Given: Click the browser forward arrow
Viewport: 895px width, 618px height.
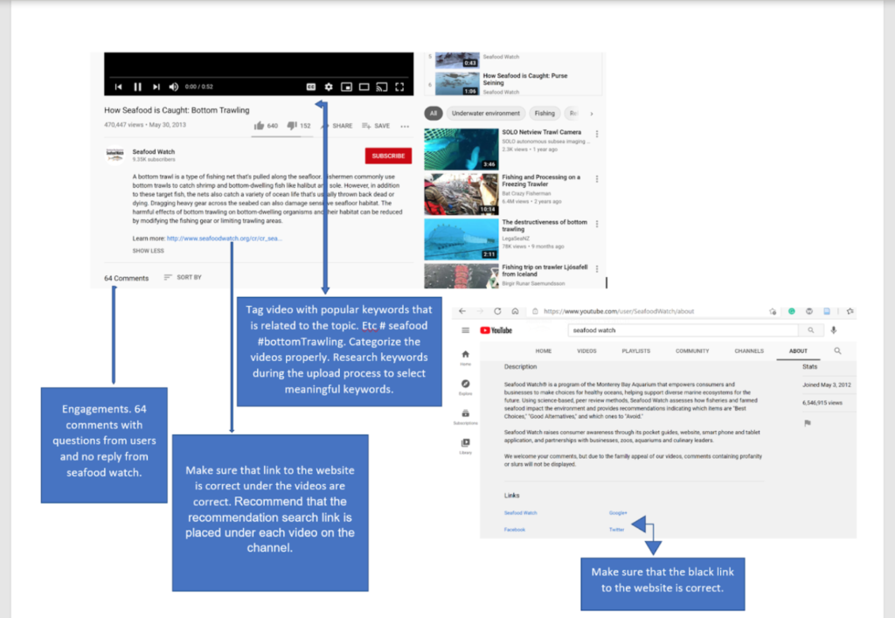Looking at the screenshot, I should click(x=480, y=311).
